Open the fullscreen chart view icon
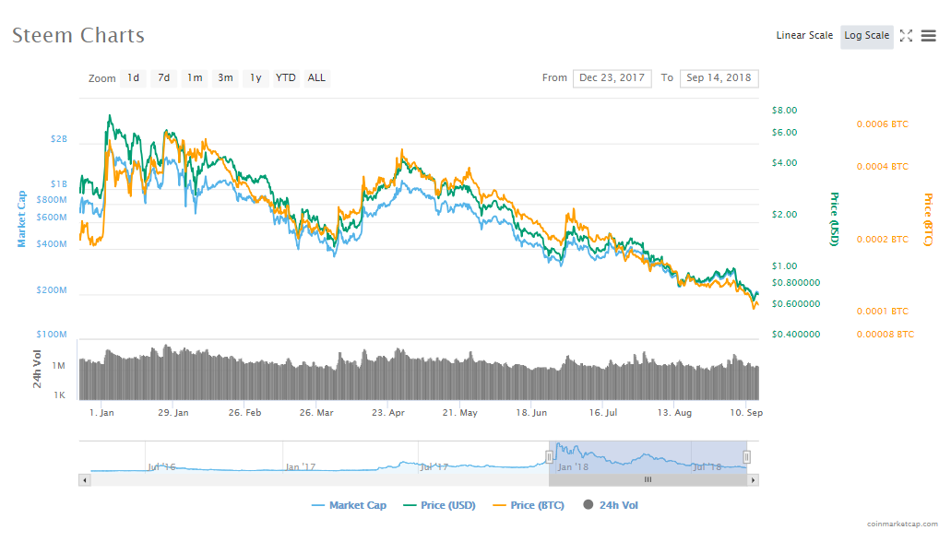 906,36
